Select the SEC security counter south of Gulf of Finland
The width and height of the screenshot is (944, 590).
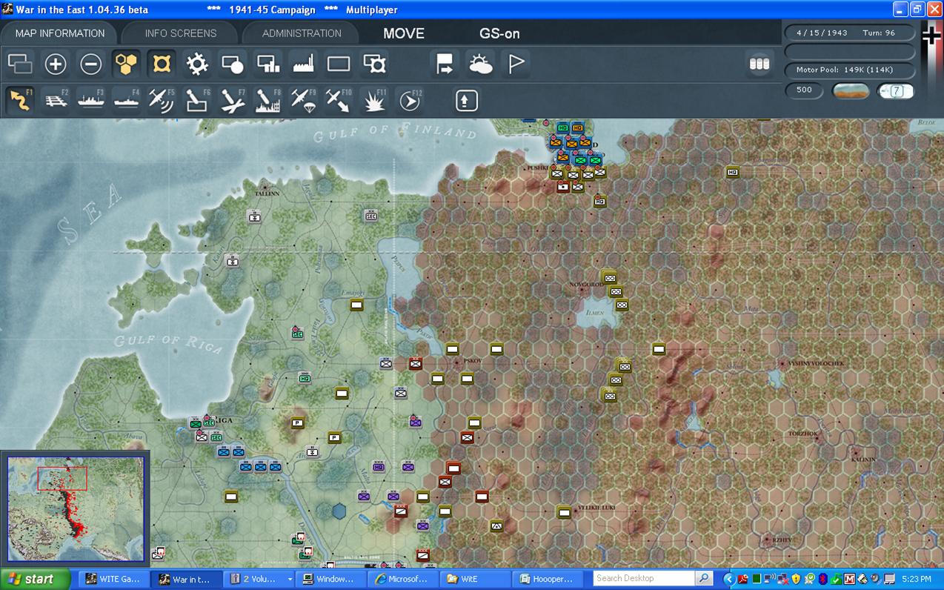(371, 215)
